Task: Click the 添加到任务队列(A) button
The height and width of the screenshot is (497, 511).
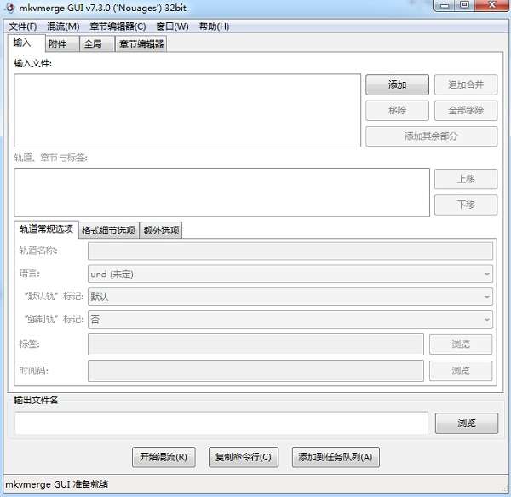Action: pyautogui.click(x=336, y=457)
